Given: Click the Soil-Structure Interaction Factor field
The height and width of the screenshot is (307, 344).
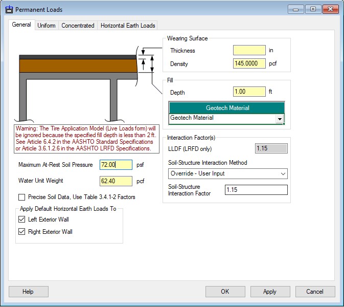Looking at the screenshot, I should coord(256,190).
